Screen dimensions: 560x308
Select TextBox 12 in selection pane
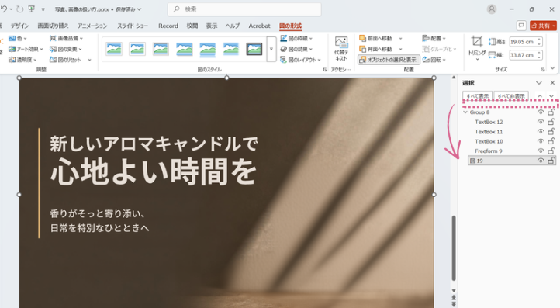pyautogui.click(x=489, y=122)
